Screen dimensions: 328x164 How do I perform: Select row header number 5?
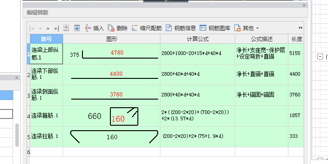click(29, 137)
